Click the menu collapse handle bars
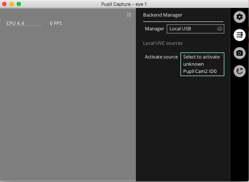This screenshot has height=182, width=249. (x=129, y=15)
